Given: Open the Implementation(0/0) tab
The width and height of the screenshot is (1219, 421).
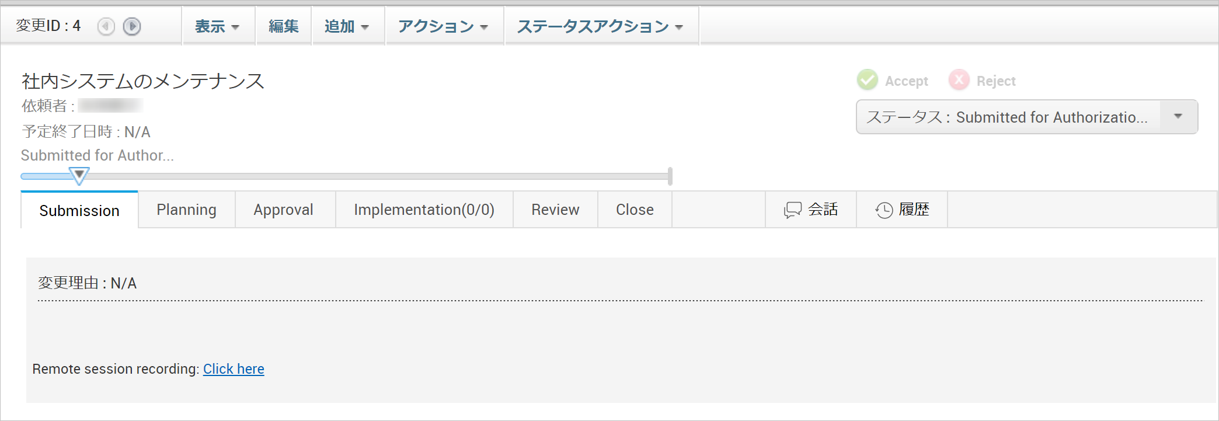Looking at the screenshot, I should 424,210.
